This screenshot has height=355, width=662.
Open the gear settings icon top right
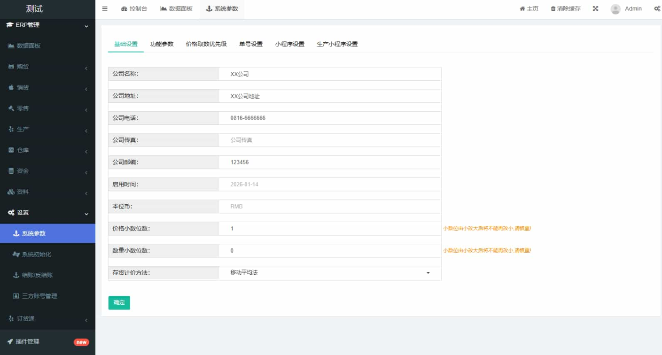click(657, 8)
